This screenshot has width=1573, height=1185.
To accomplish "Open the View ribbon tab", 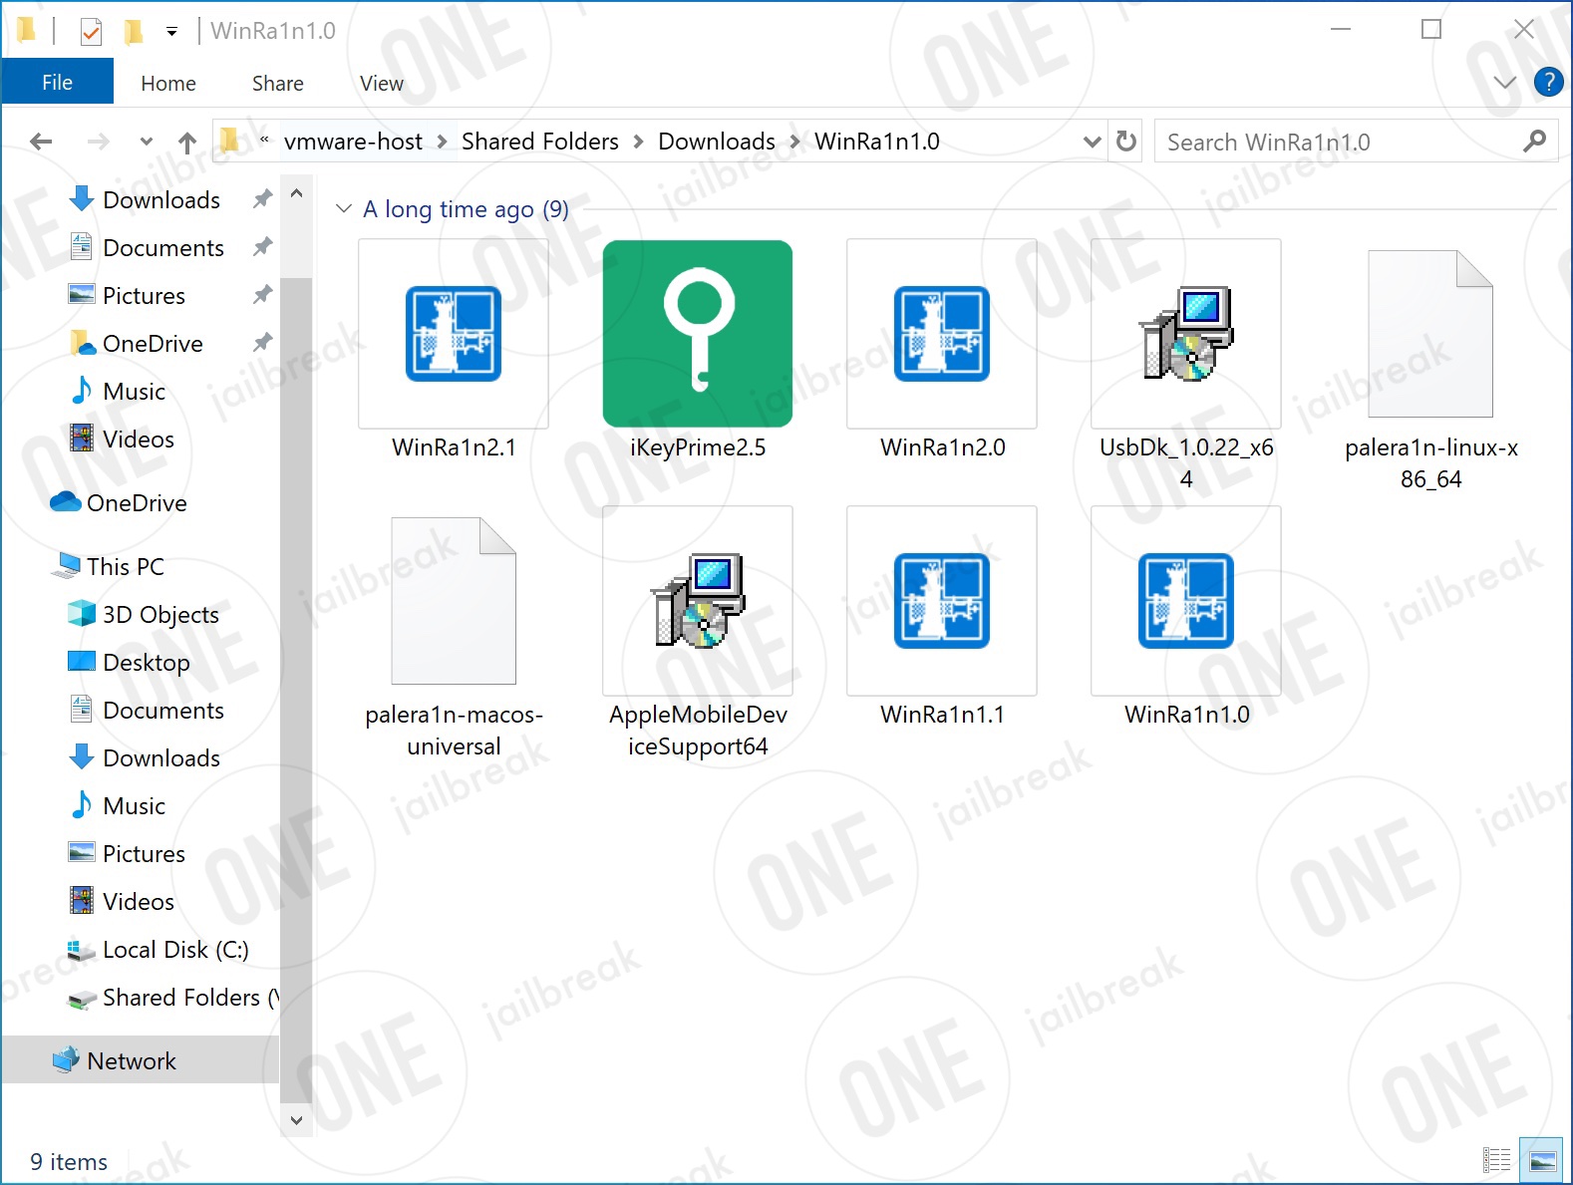I will click(x=381, y=83).
